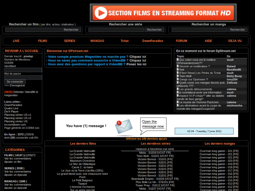Go to the SERIES section

pyautogui.click(x=69, y=41)
